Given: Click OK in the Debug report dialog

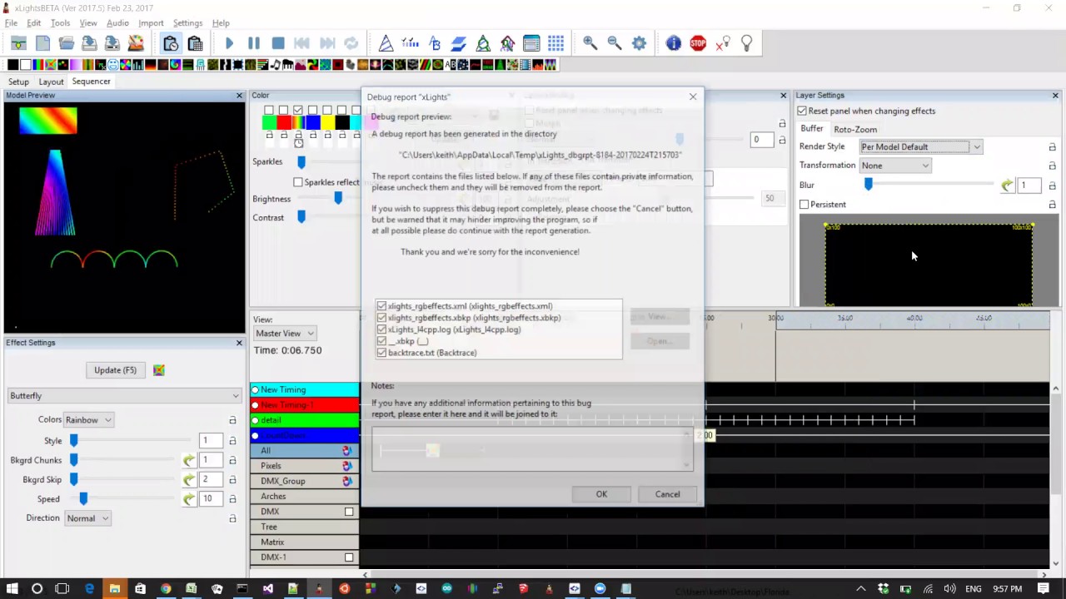Looking at the screenshot, I should (x=601, y=494).
